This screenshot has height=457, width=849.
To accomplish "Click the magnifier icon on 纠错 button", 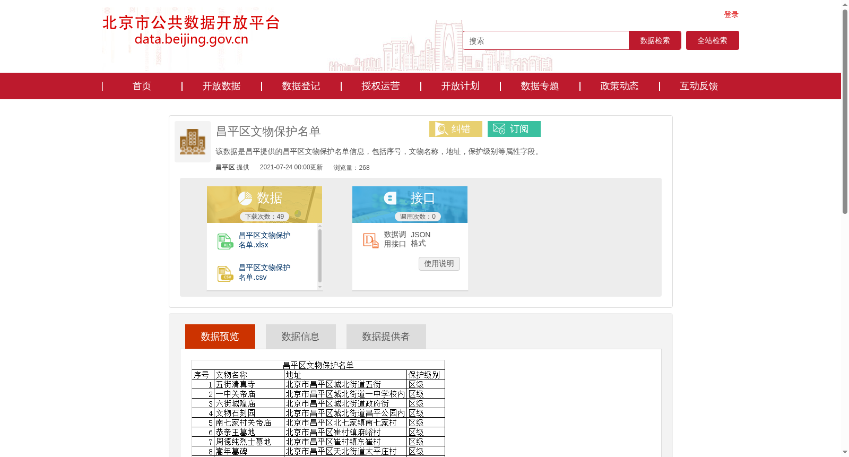I will (441, 129).
